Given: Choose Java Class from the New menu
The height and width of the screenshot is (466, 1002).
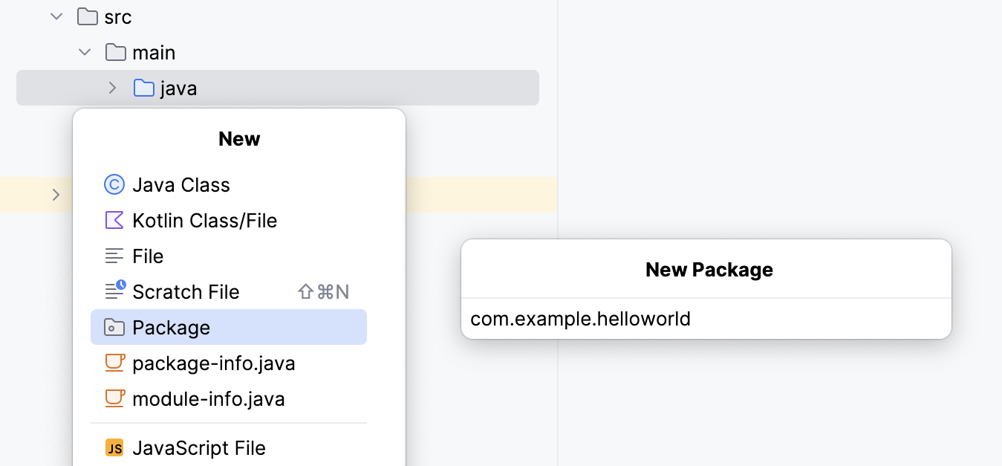Looking at the screenshot, I should [180, 184].
